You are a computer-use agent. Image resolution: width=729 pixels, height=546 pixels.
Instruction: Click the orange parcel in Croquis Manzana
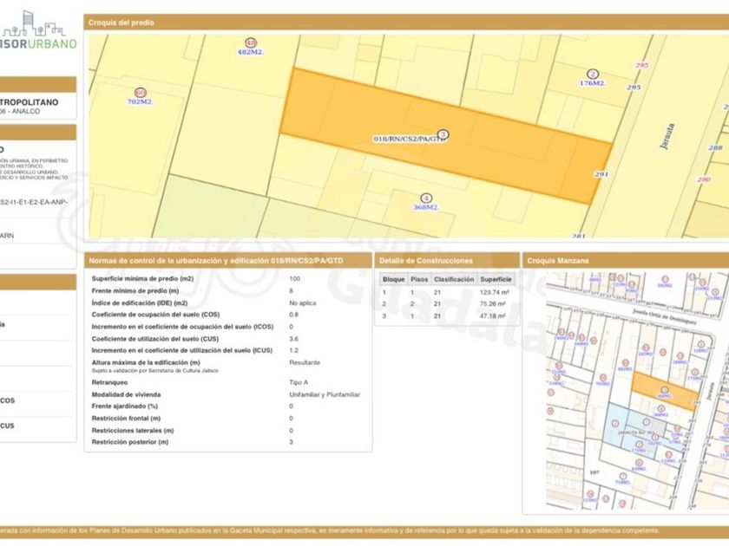(664, 392)
